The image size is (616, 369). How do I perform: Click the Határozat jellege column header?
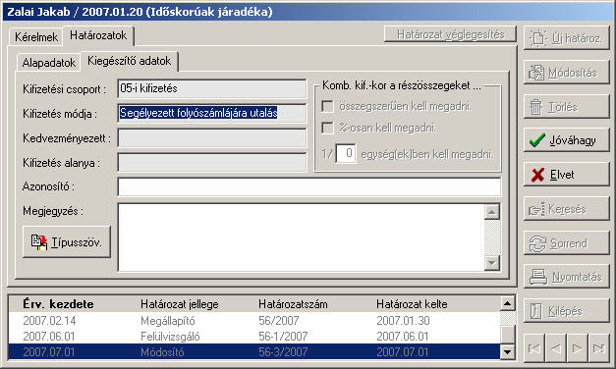(x=180, y=304)
